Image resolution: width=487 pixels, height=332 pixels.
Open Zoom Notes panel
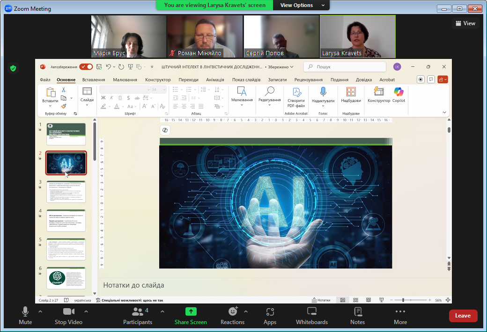(357, 316)
